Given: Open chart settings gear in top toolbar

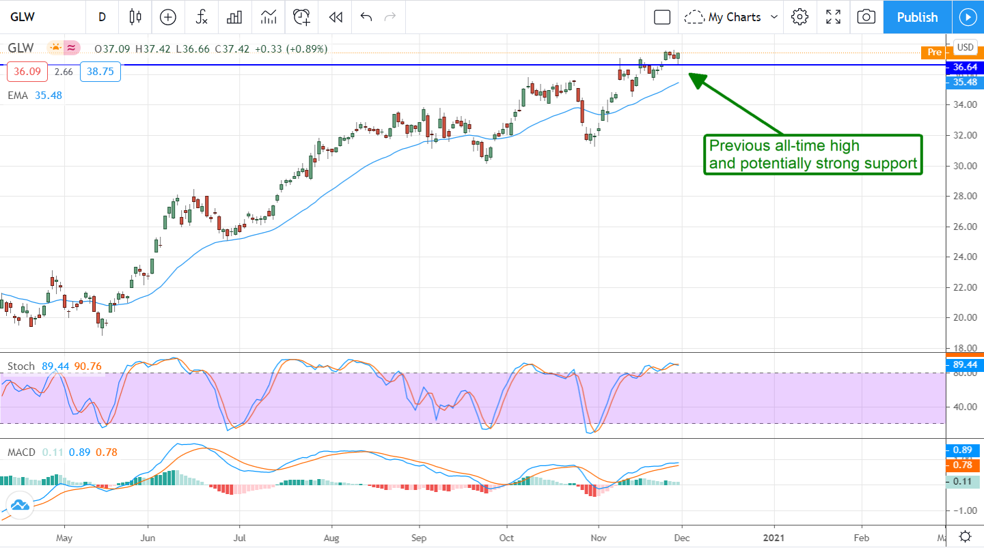Looking at the screenshot, I should tap(799, 17).
